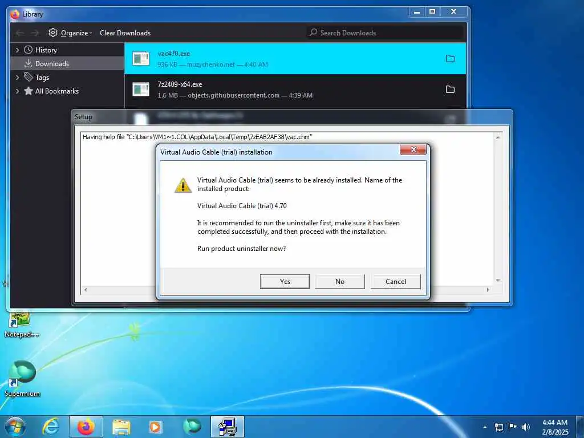Maximize the Library window
The height and width of the screenshot is (438, 584).
click(432, 11)
